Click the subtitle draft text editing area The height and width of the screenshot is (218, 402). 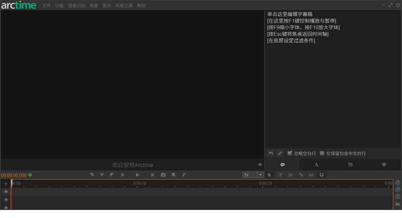coord(333,79)
